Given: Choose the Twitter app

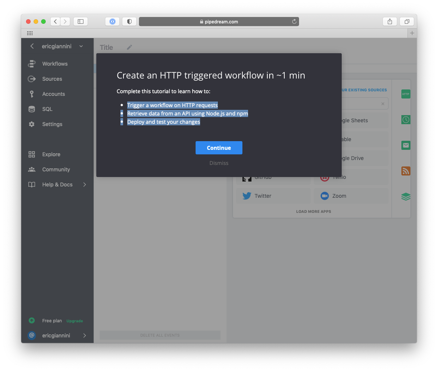Looking at the screenshot, I should (273, 196).
